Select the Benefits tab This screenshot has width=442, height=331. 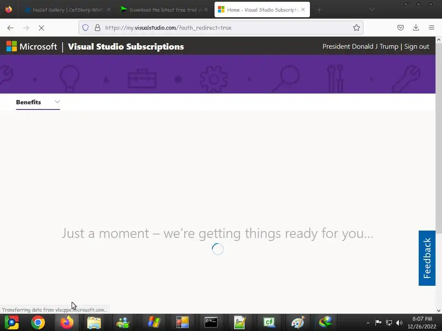point(28,102)
